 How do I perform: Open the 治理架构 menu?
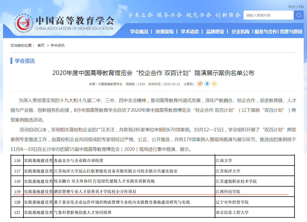click(164, 32)
